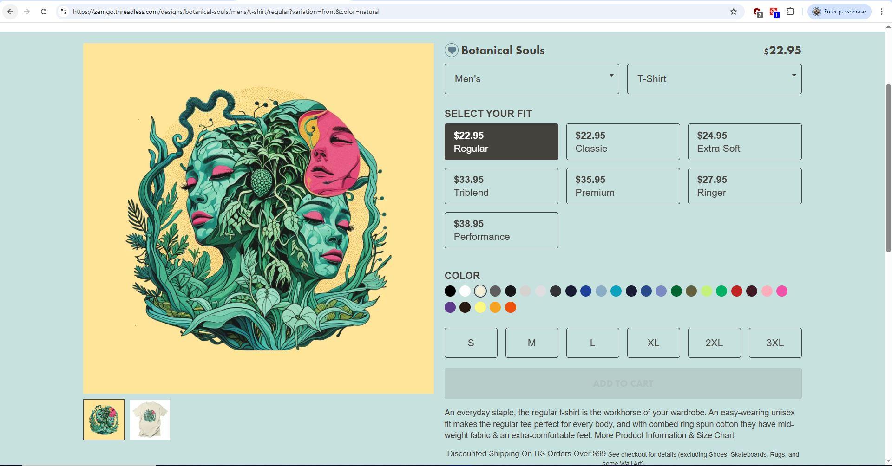Reload the page
This screenshot has width=892, height=466.
43,12
